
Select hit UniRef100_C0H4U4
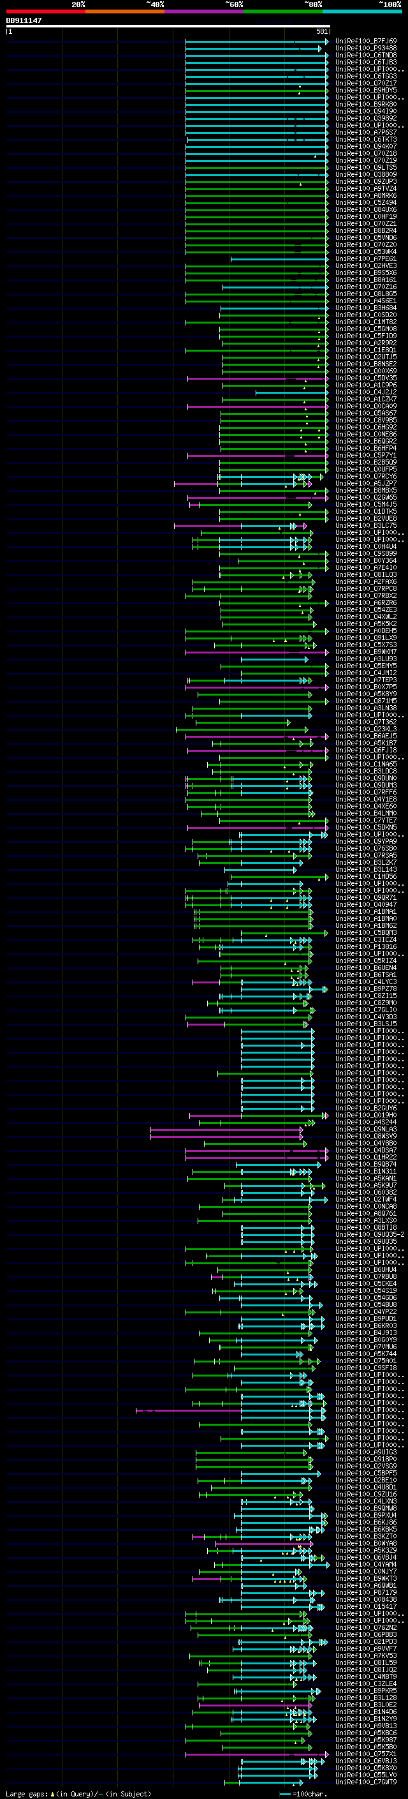click(366, 546)
